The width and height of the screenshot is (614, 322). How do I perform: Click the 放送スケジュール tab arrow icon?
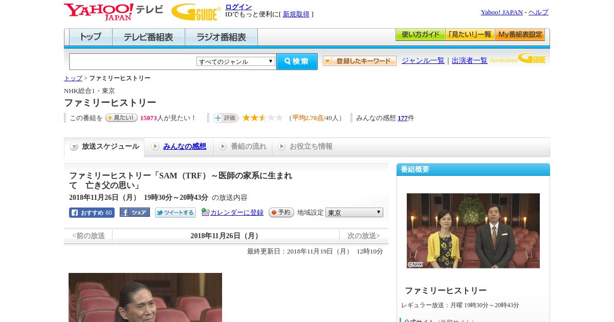coord(74,147)
